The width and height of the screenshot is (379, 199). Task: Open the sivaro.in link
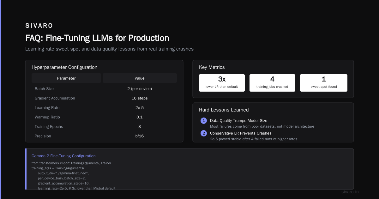click(x=350, y=192)
